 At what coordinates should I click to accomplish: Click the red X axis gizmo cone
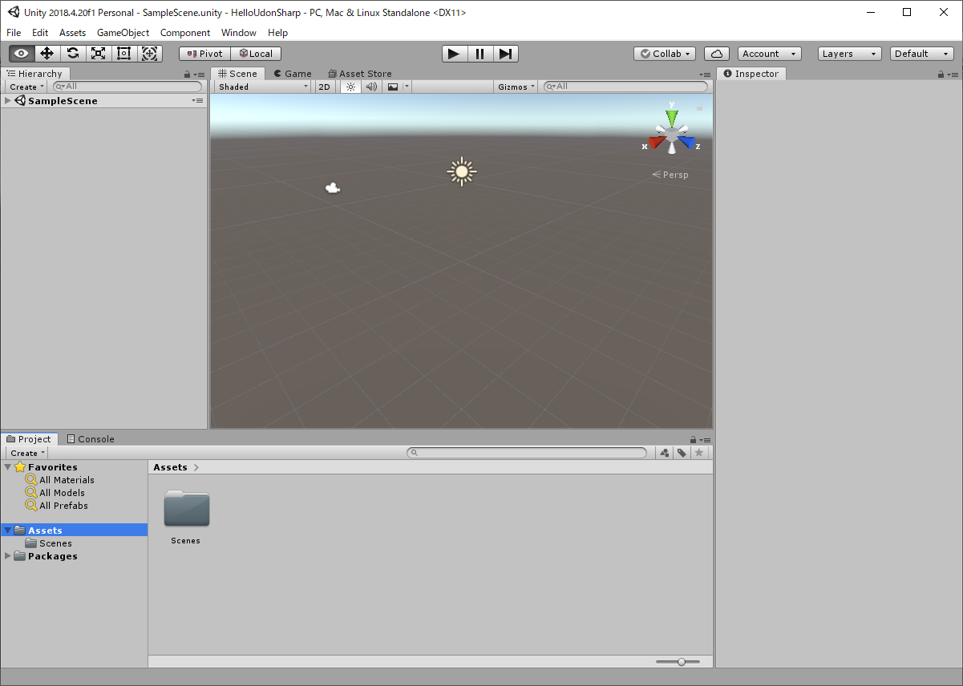pyautogui.click(x=658, y=143)
